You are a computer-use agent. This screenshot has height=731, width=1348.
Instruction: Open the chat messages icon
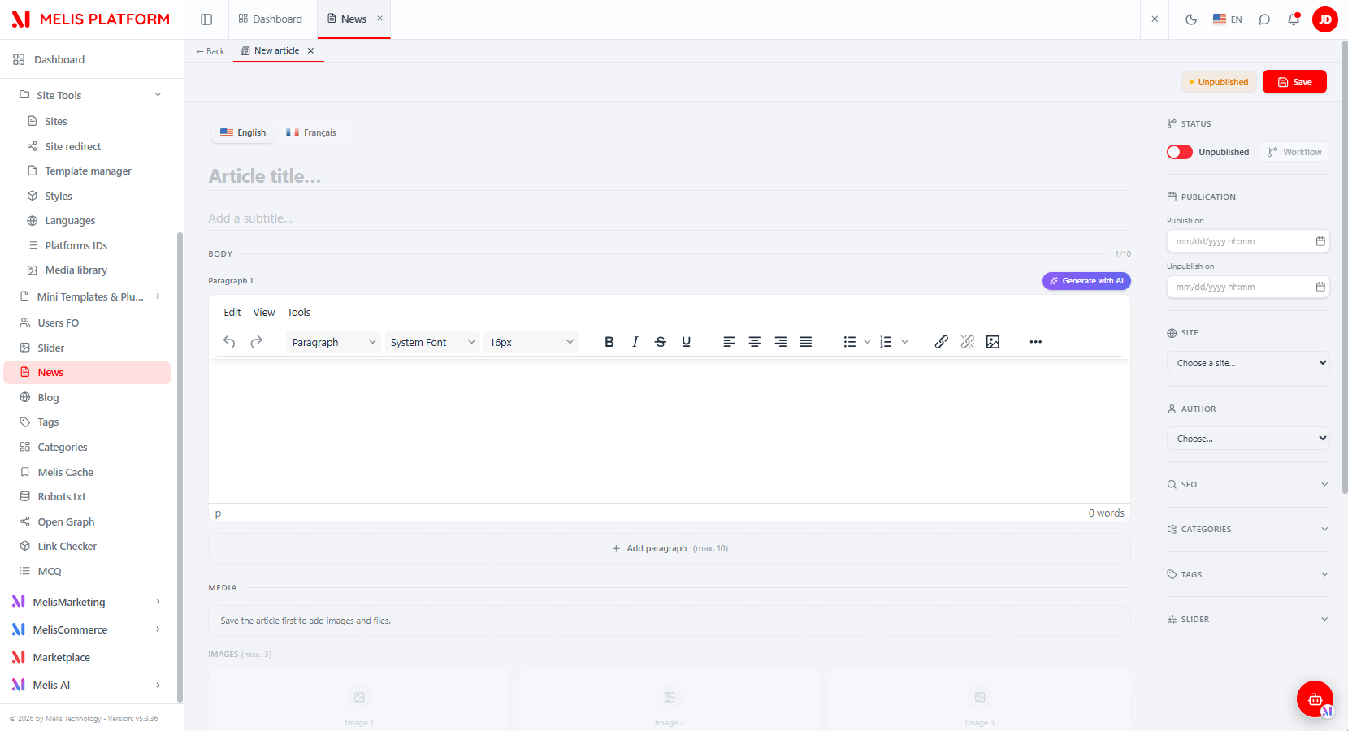1264,19
